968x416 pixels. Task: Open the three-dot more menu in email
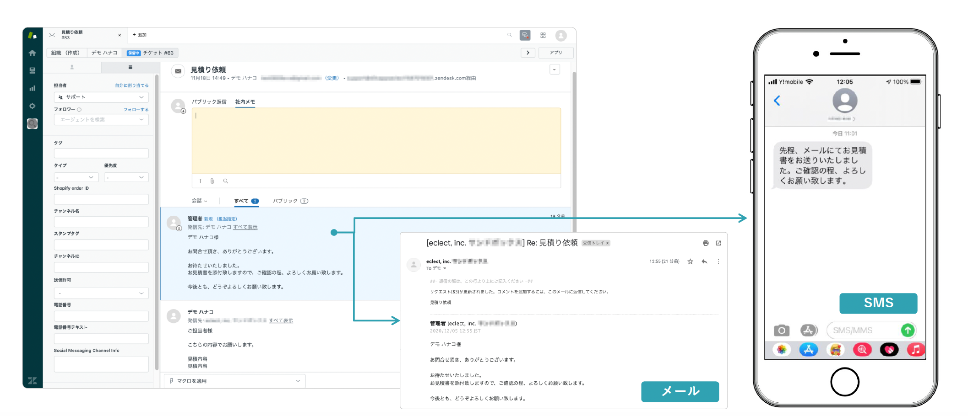point(718,261)
